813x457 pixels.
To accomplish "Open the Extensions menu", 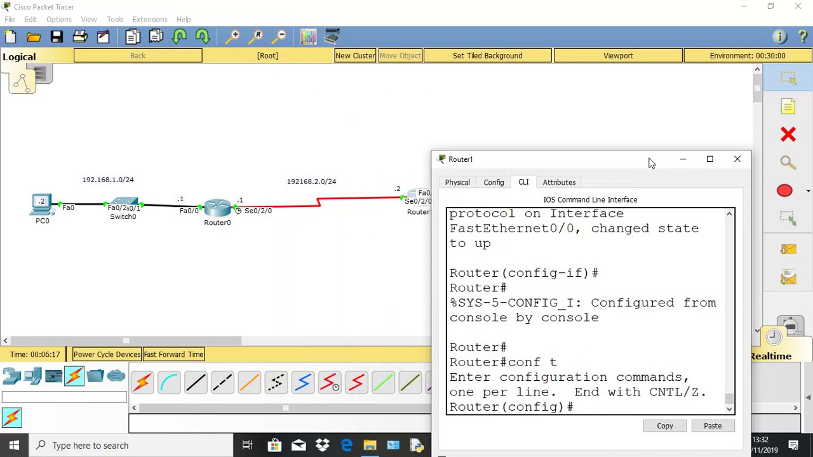I will pyautogui.click(x=150, y=20).
